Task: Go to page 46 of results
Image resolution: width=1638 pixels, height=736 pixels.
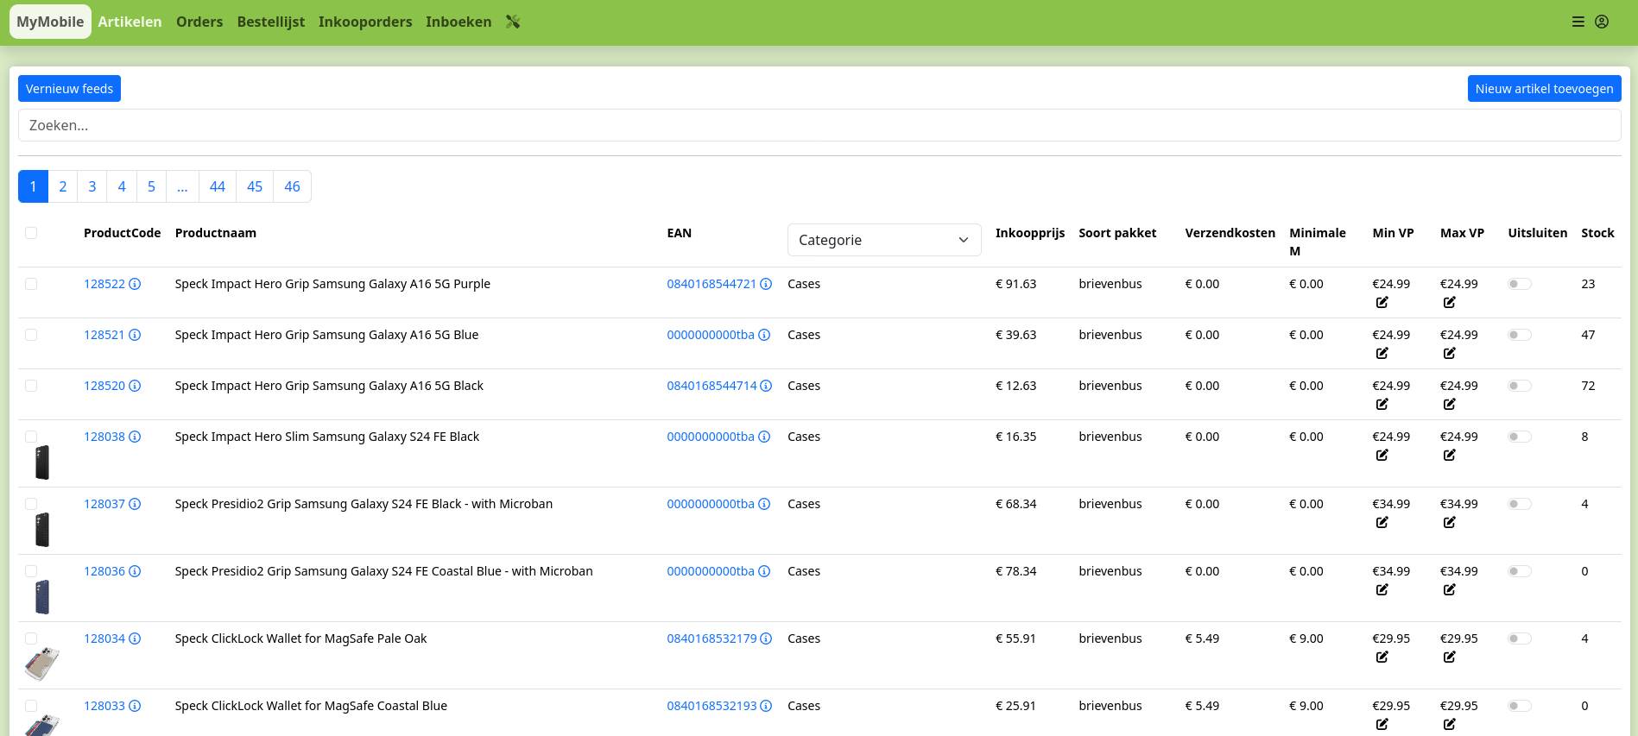Action: (x=292, y=186)
